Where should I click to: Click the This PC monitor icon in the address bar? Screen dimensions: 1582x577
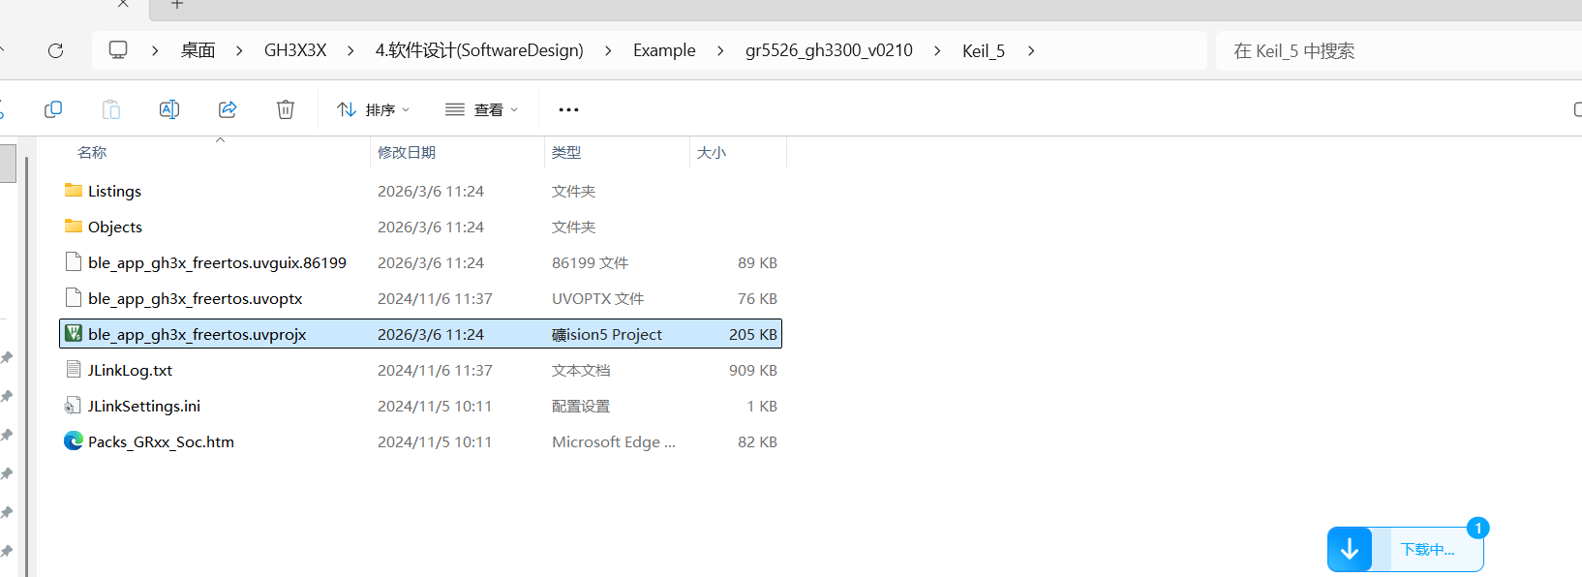(118, 50)
